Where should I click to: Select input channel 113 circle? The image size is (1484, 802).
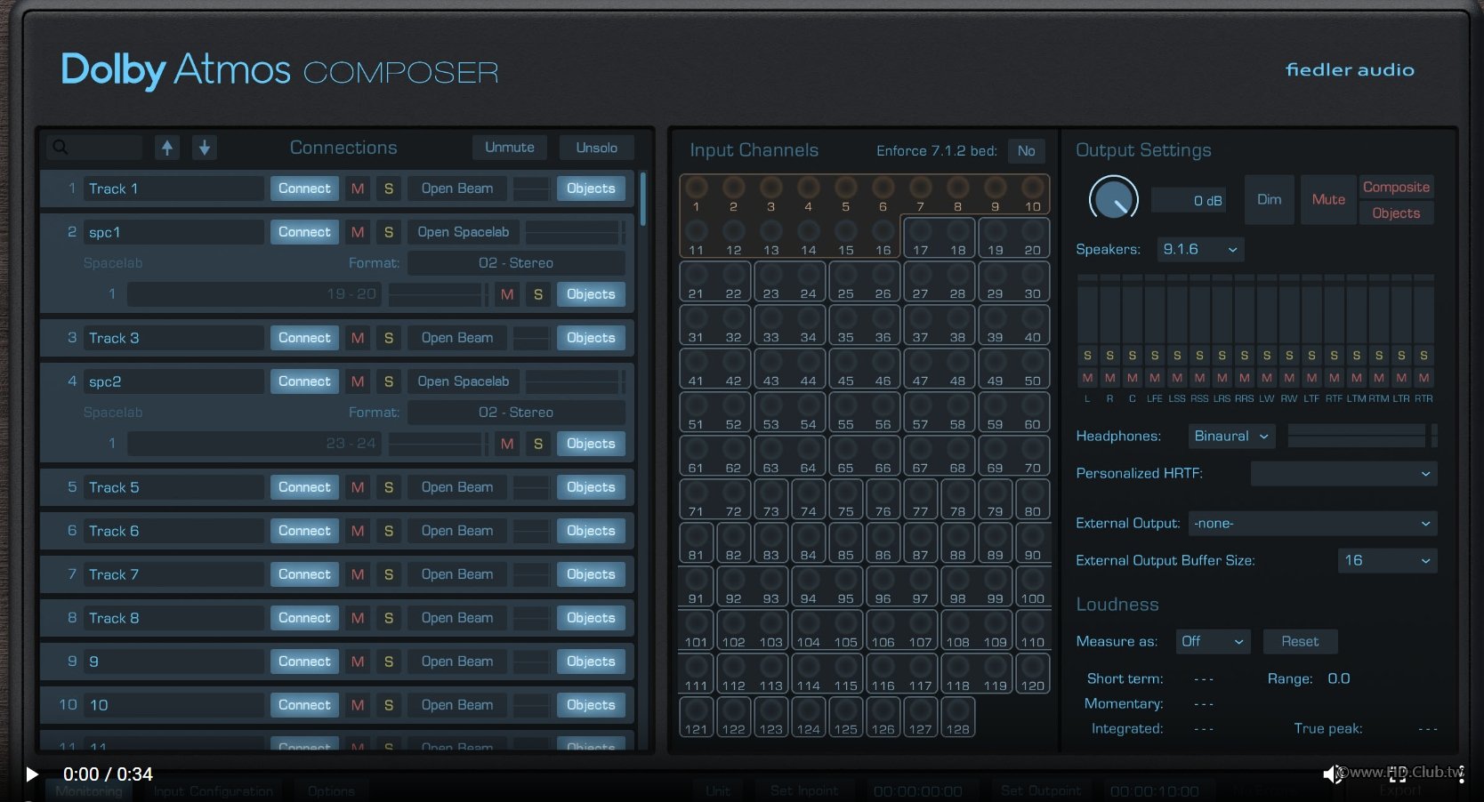click(770, 667)
